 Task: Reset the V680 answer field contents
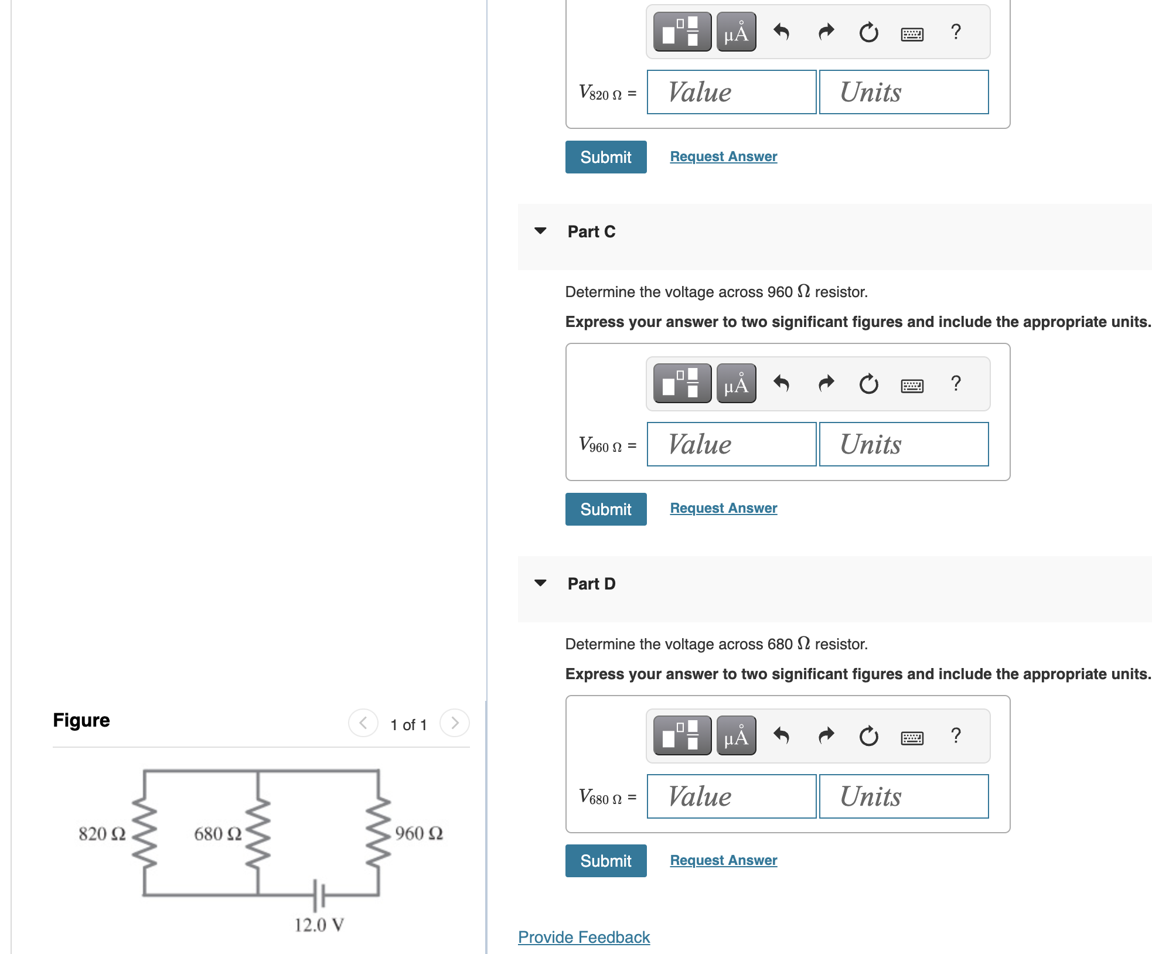pyautogui.click(x=868, y=737)
